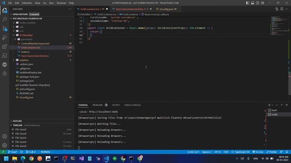Toggle secondary side bar layout button
291x163 pixels.
tap(257, 3)
